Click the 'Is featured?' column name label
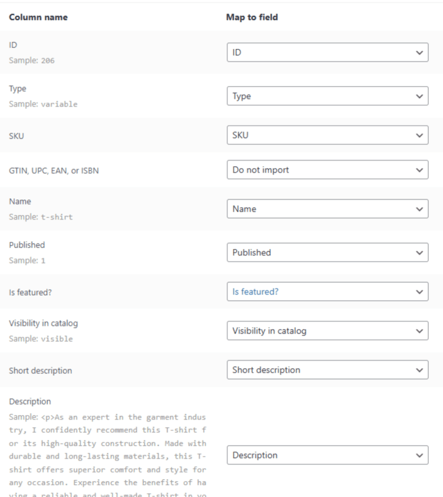The height and width of the screenshot is (497, 443). [35, 291]
